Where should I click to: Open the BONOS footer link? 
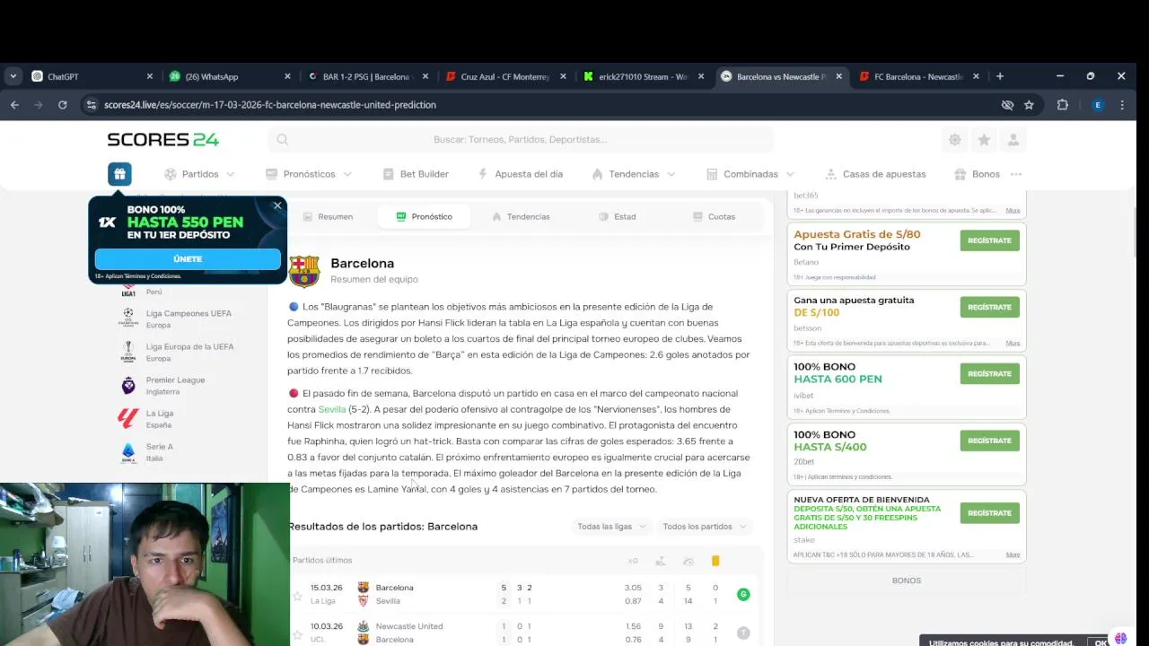(x=907, y=581)
